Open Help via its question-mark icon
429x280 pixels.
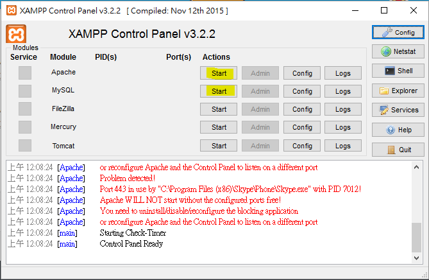(x=398, y=130)
